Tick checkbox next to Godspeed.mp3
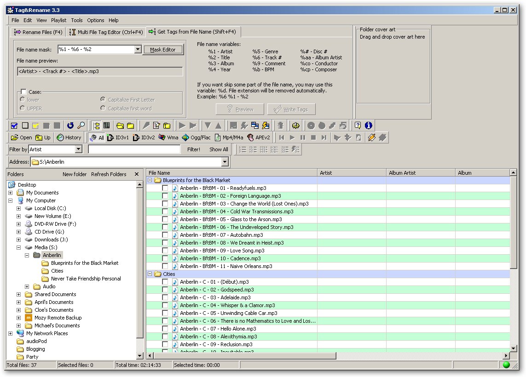Screen dimensions: 526x377 tap(165, 290)
